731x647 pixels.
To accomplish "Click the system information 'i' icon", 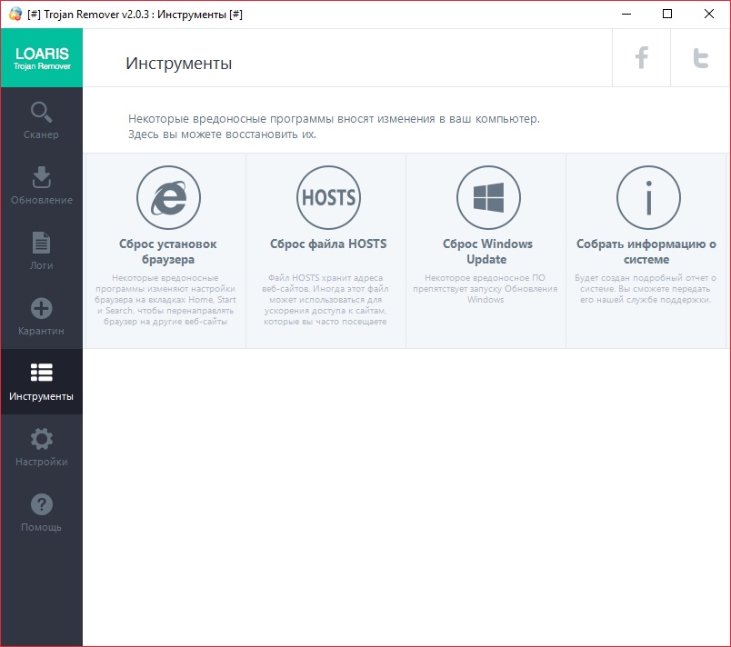I will [648, 197].
